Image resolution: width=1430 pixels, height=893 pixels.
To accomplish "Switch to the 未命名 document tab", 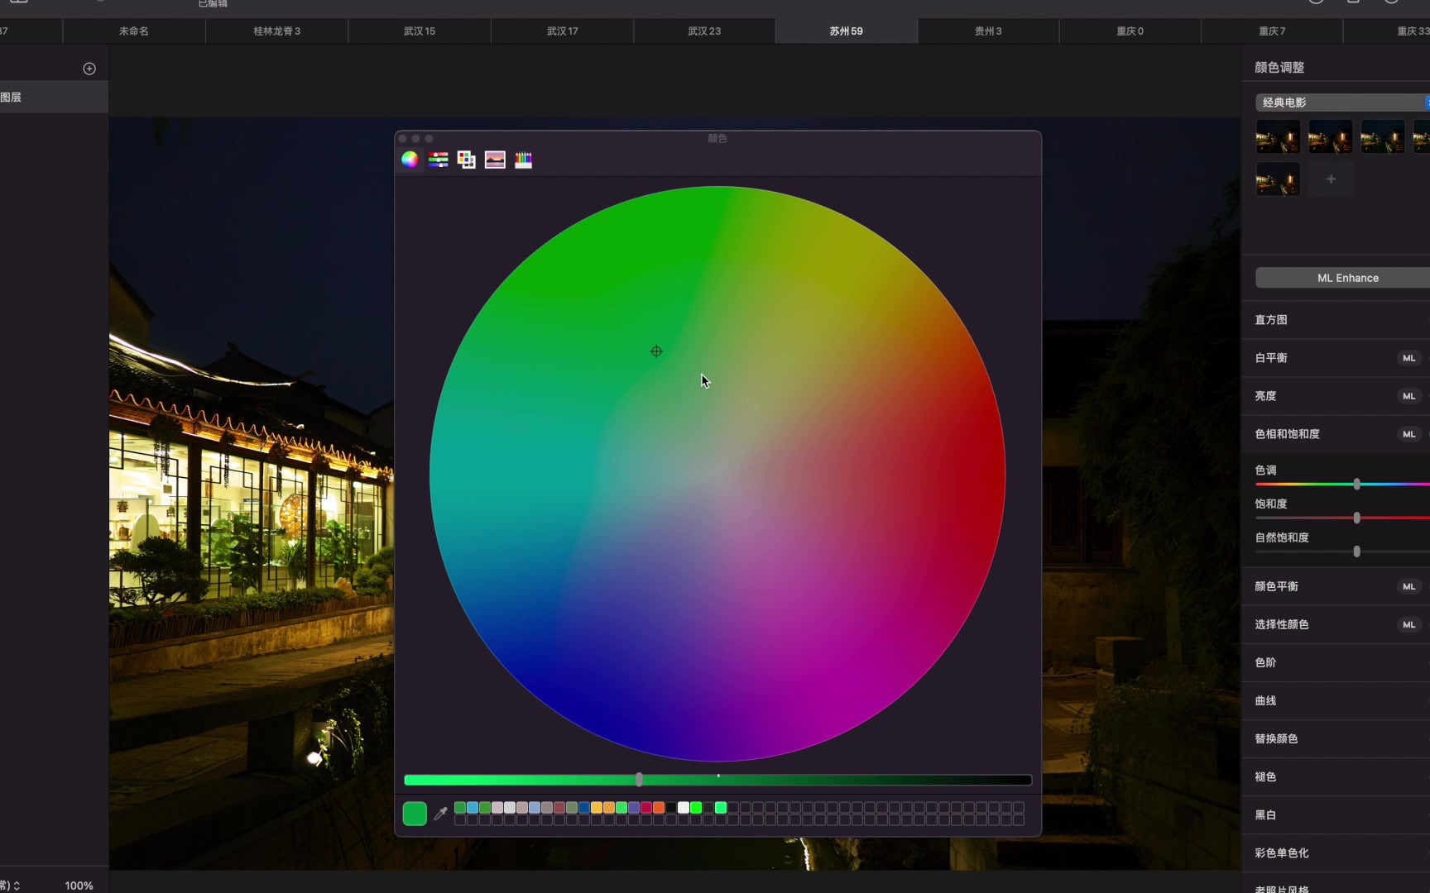I will point(134,31).
